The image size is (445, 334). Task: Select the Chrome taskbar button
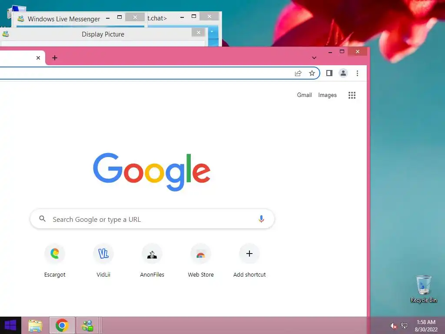coord(62,325)
